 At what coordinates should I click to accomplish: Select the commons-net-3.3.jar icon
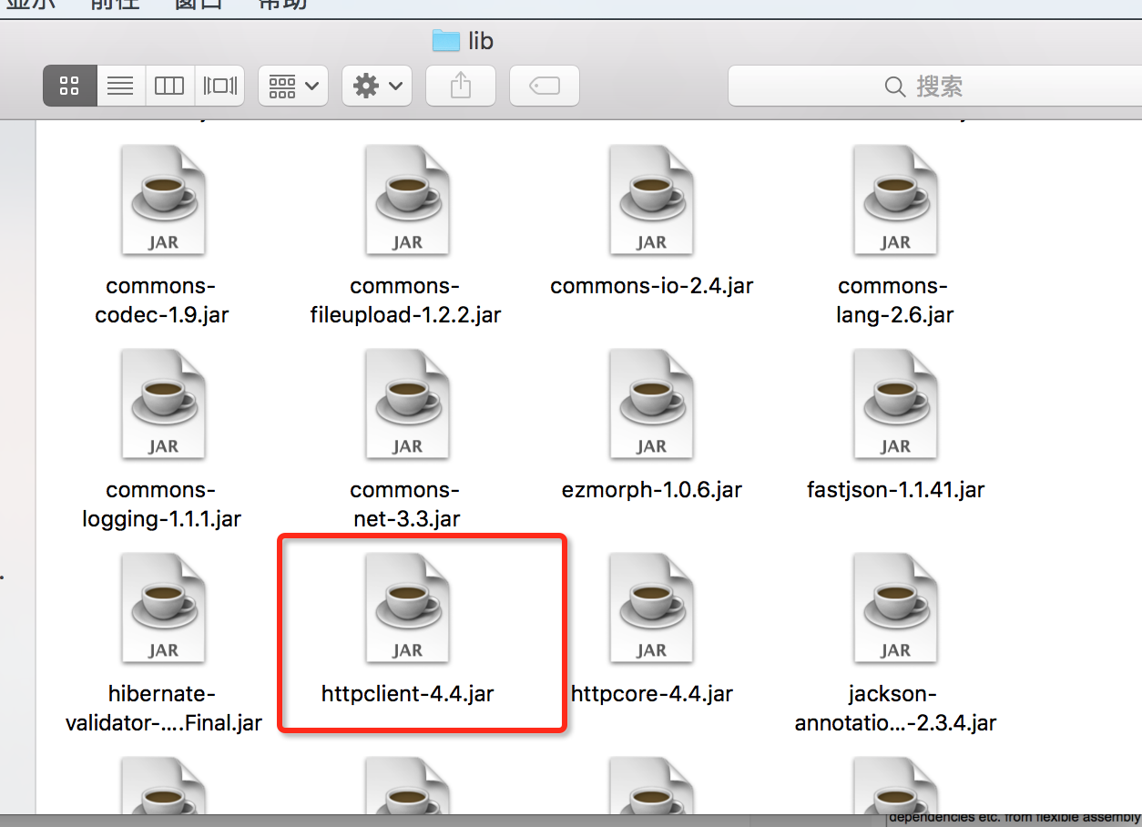407,404
